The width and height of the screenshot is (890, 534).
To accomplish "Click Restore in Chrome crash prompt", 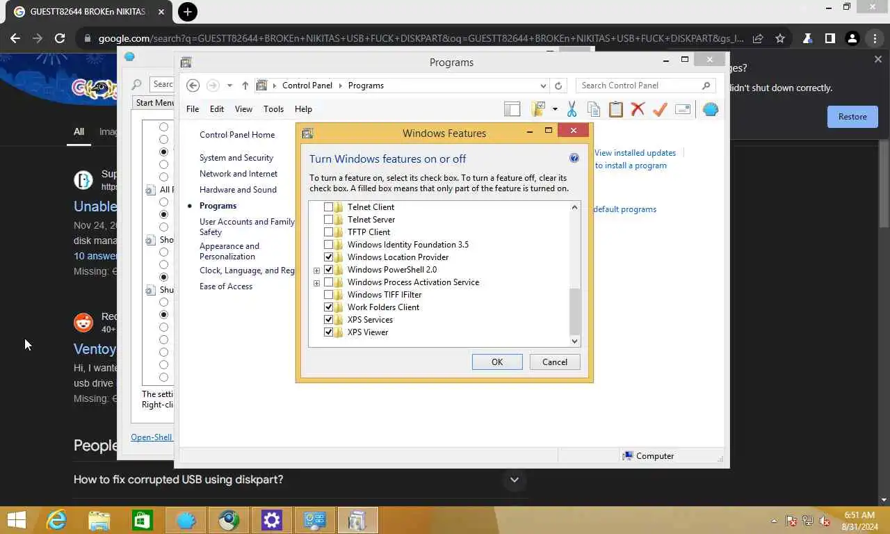I will click(x=852, y=117).
